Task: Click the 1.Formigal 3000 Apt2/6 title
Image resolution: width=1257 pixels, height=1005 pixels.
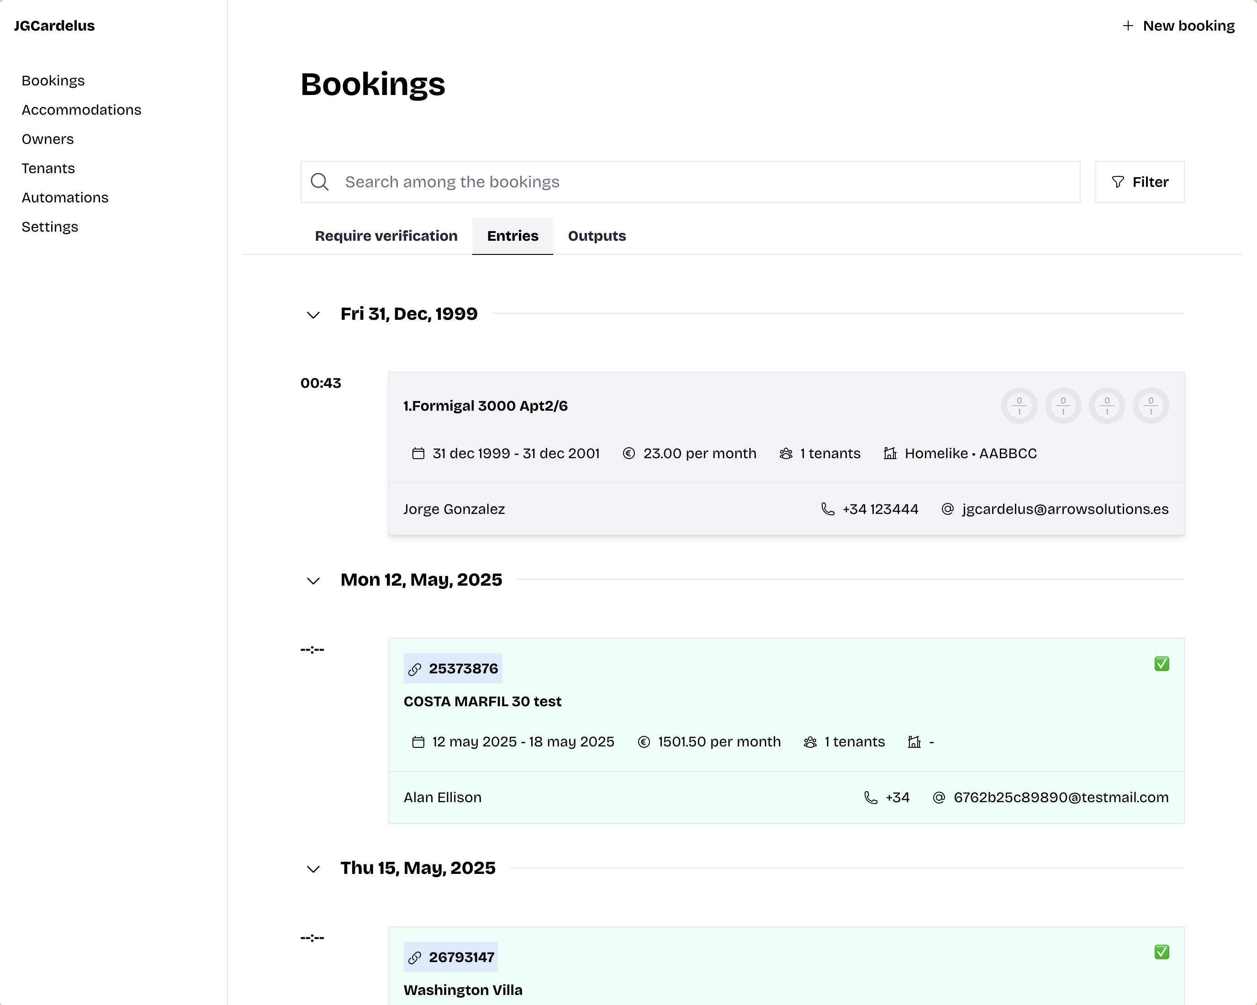Action: [485, 406]
